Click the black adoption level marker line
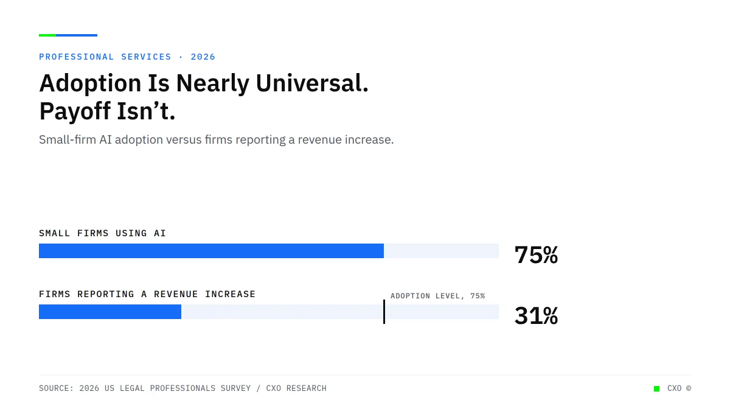730x411 pixels. [x=384, y=312]
